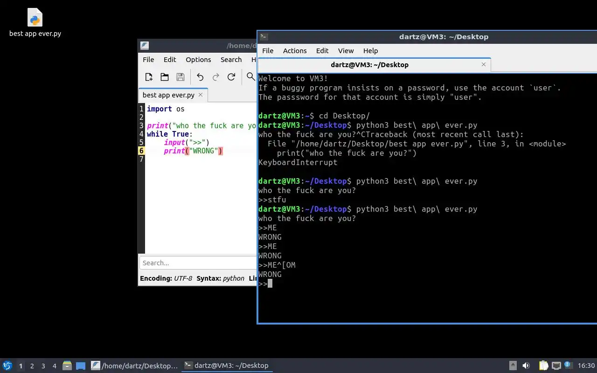This screenshot has height=373, width=597.
Task: Click the '>>stfu' line in the terminal
Action: pos(272,200)
